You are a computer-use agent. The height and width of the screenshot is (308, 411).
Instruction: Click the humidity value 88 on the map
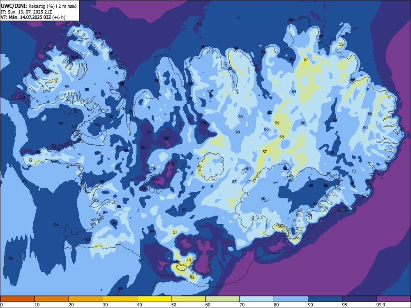point(303,123)
